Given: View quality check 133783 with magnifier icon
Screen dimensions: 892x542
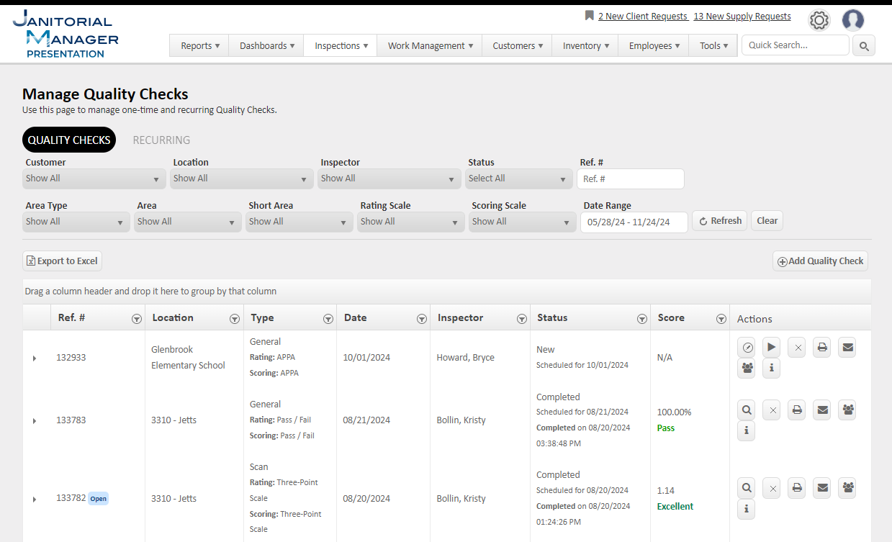Looking at the screenshot, I should coord(747,410).
